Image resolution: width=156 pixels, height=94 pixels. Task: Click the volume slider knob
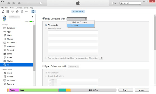(41, 3)
